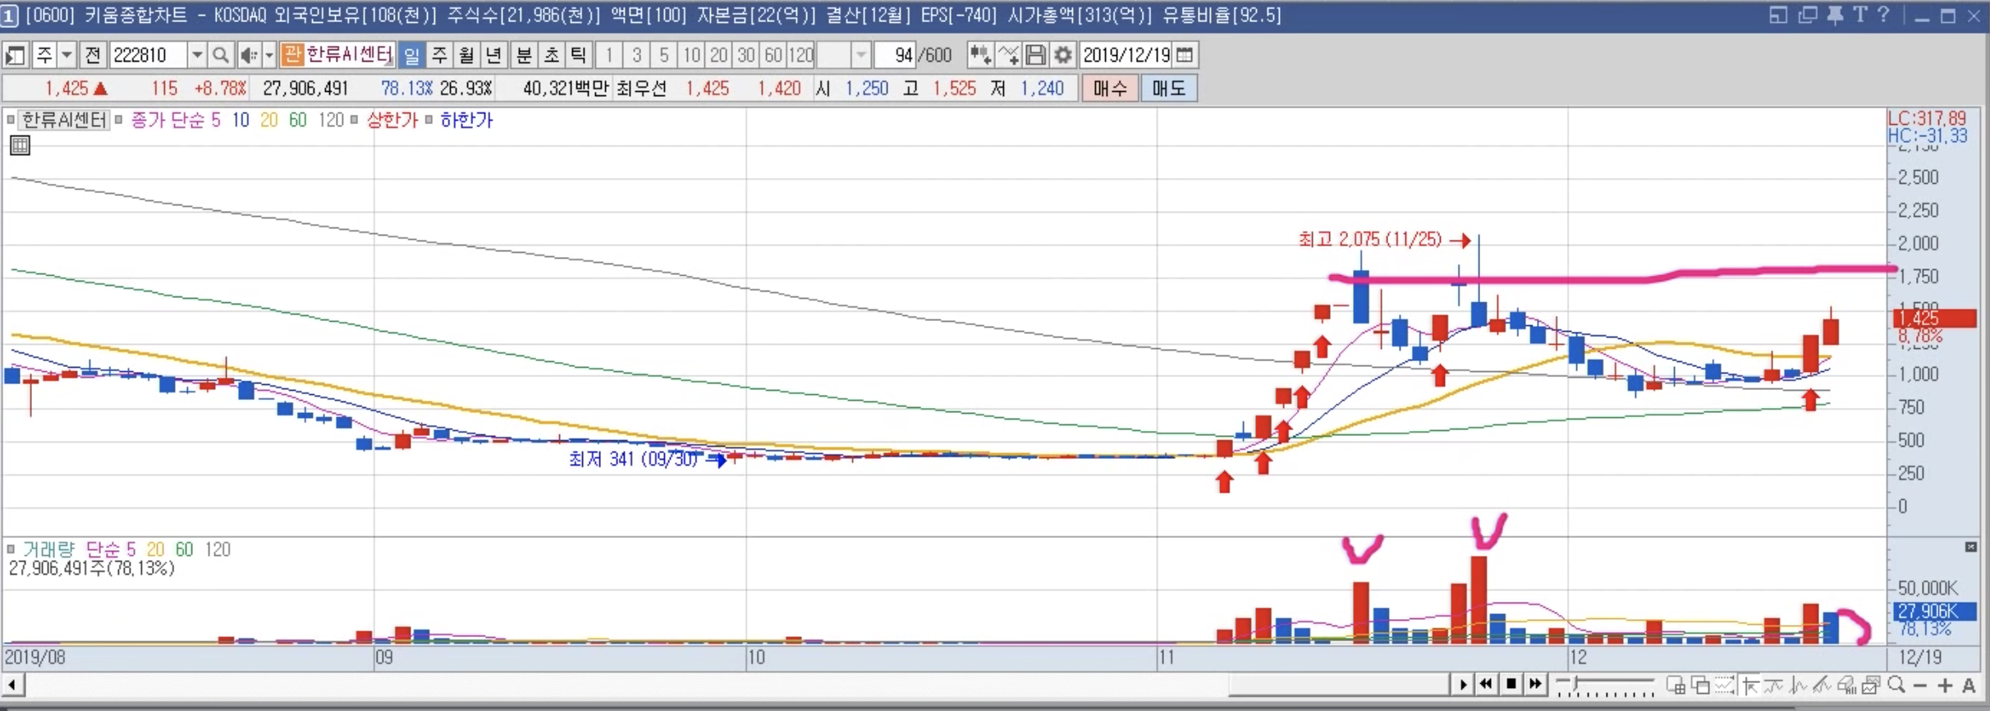Click the pin window icon in title bar
This screenshot has height=711, width=1990.
click(1836, 15)
